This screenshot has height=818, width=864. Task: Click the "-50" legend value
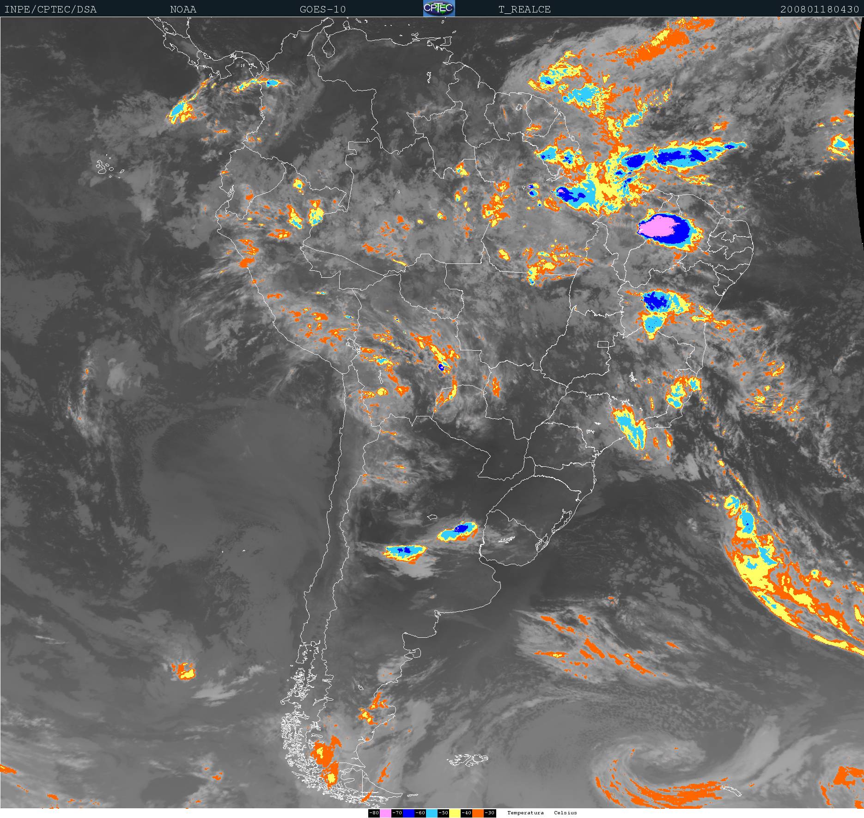[444, 813]
